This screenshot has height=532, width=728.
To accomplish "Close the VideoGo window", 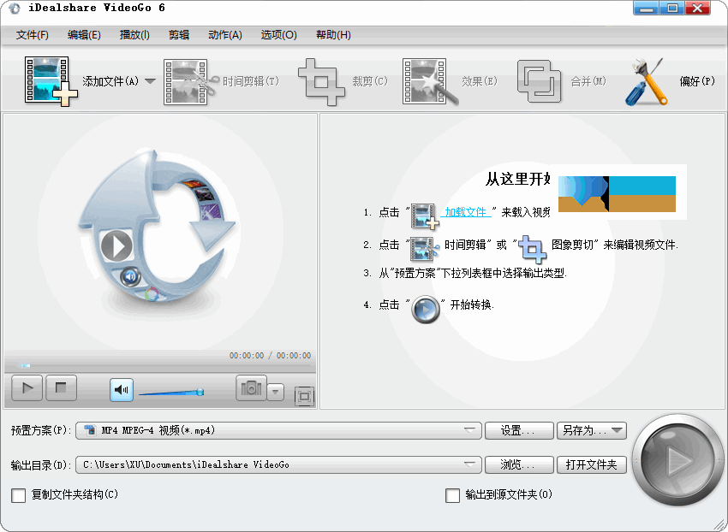I will tap(697, 8).
